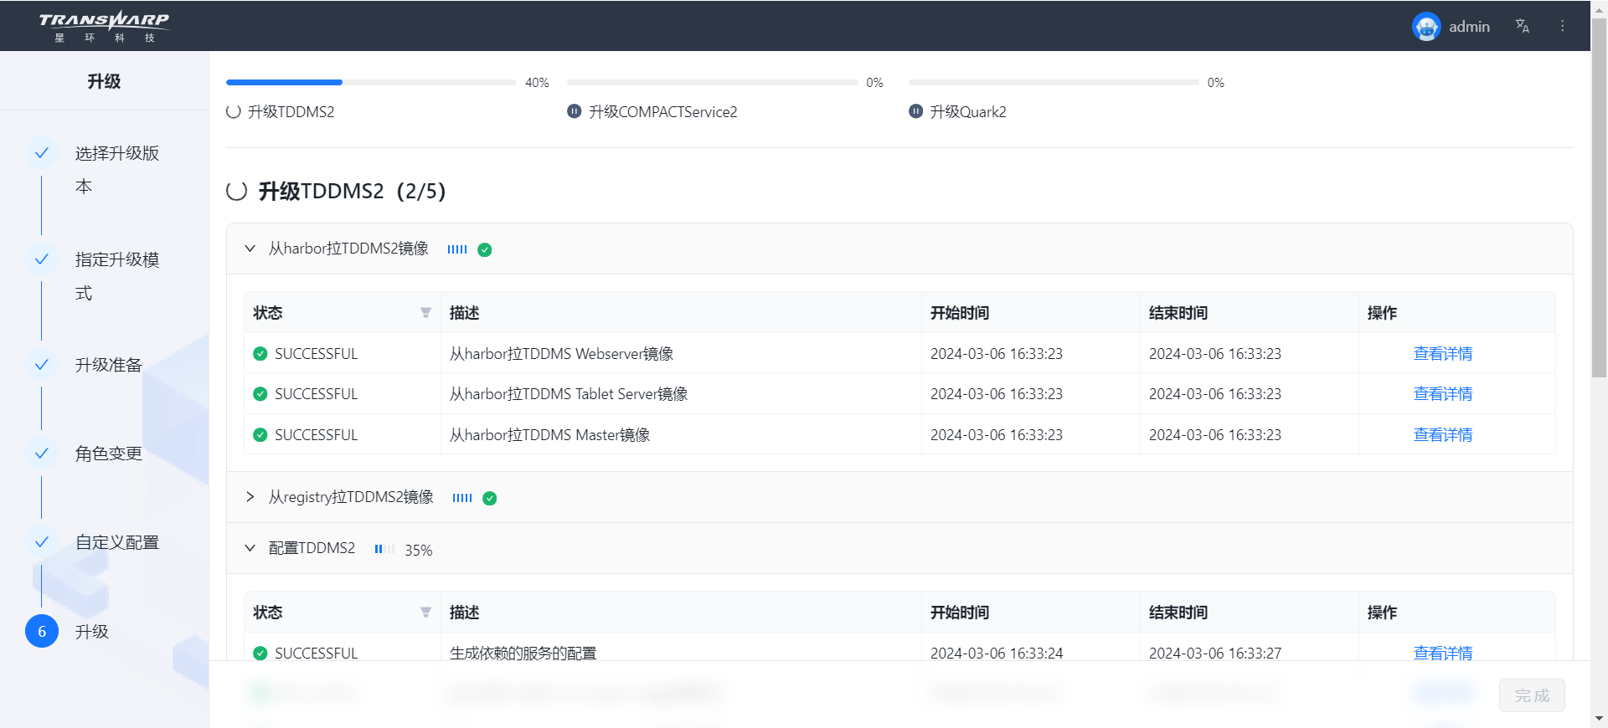Go to the 自定义配置 step

point(117,542)
